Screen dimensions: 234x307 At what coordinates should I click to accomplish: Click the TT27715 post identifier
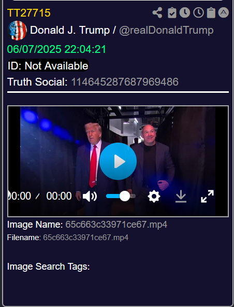(x=29, y=13)
